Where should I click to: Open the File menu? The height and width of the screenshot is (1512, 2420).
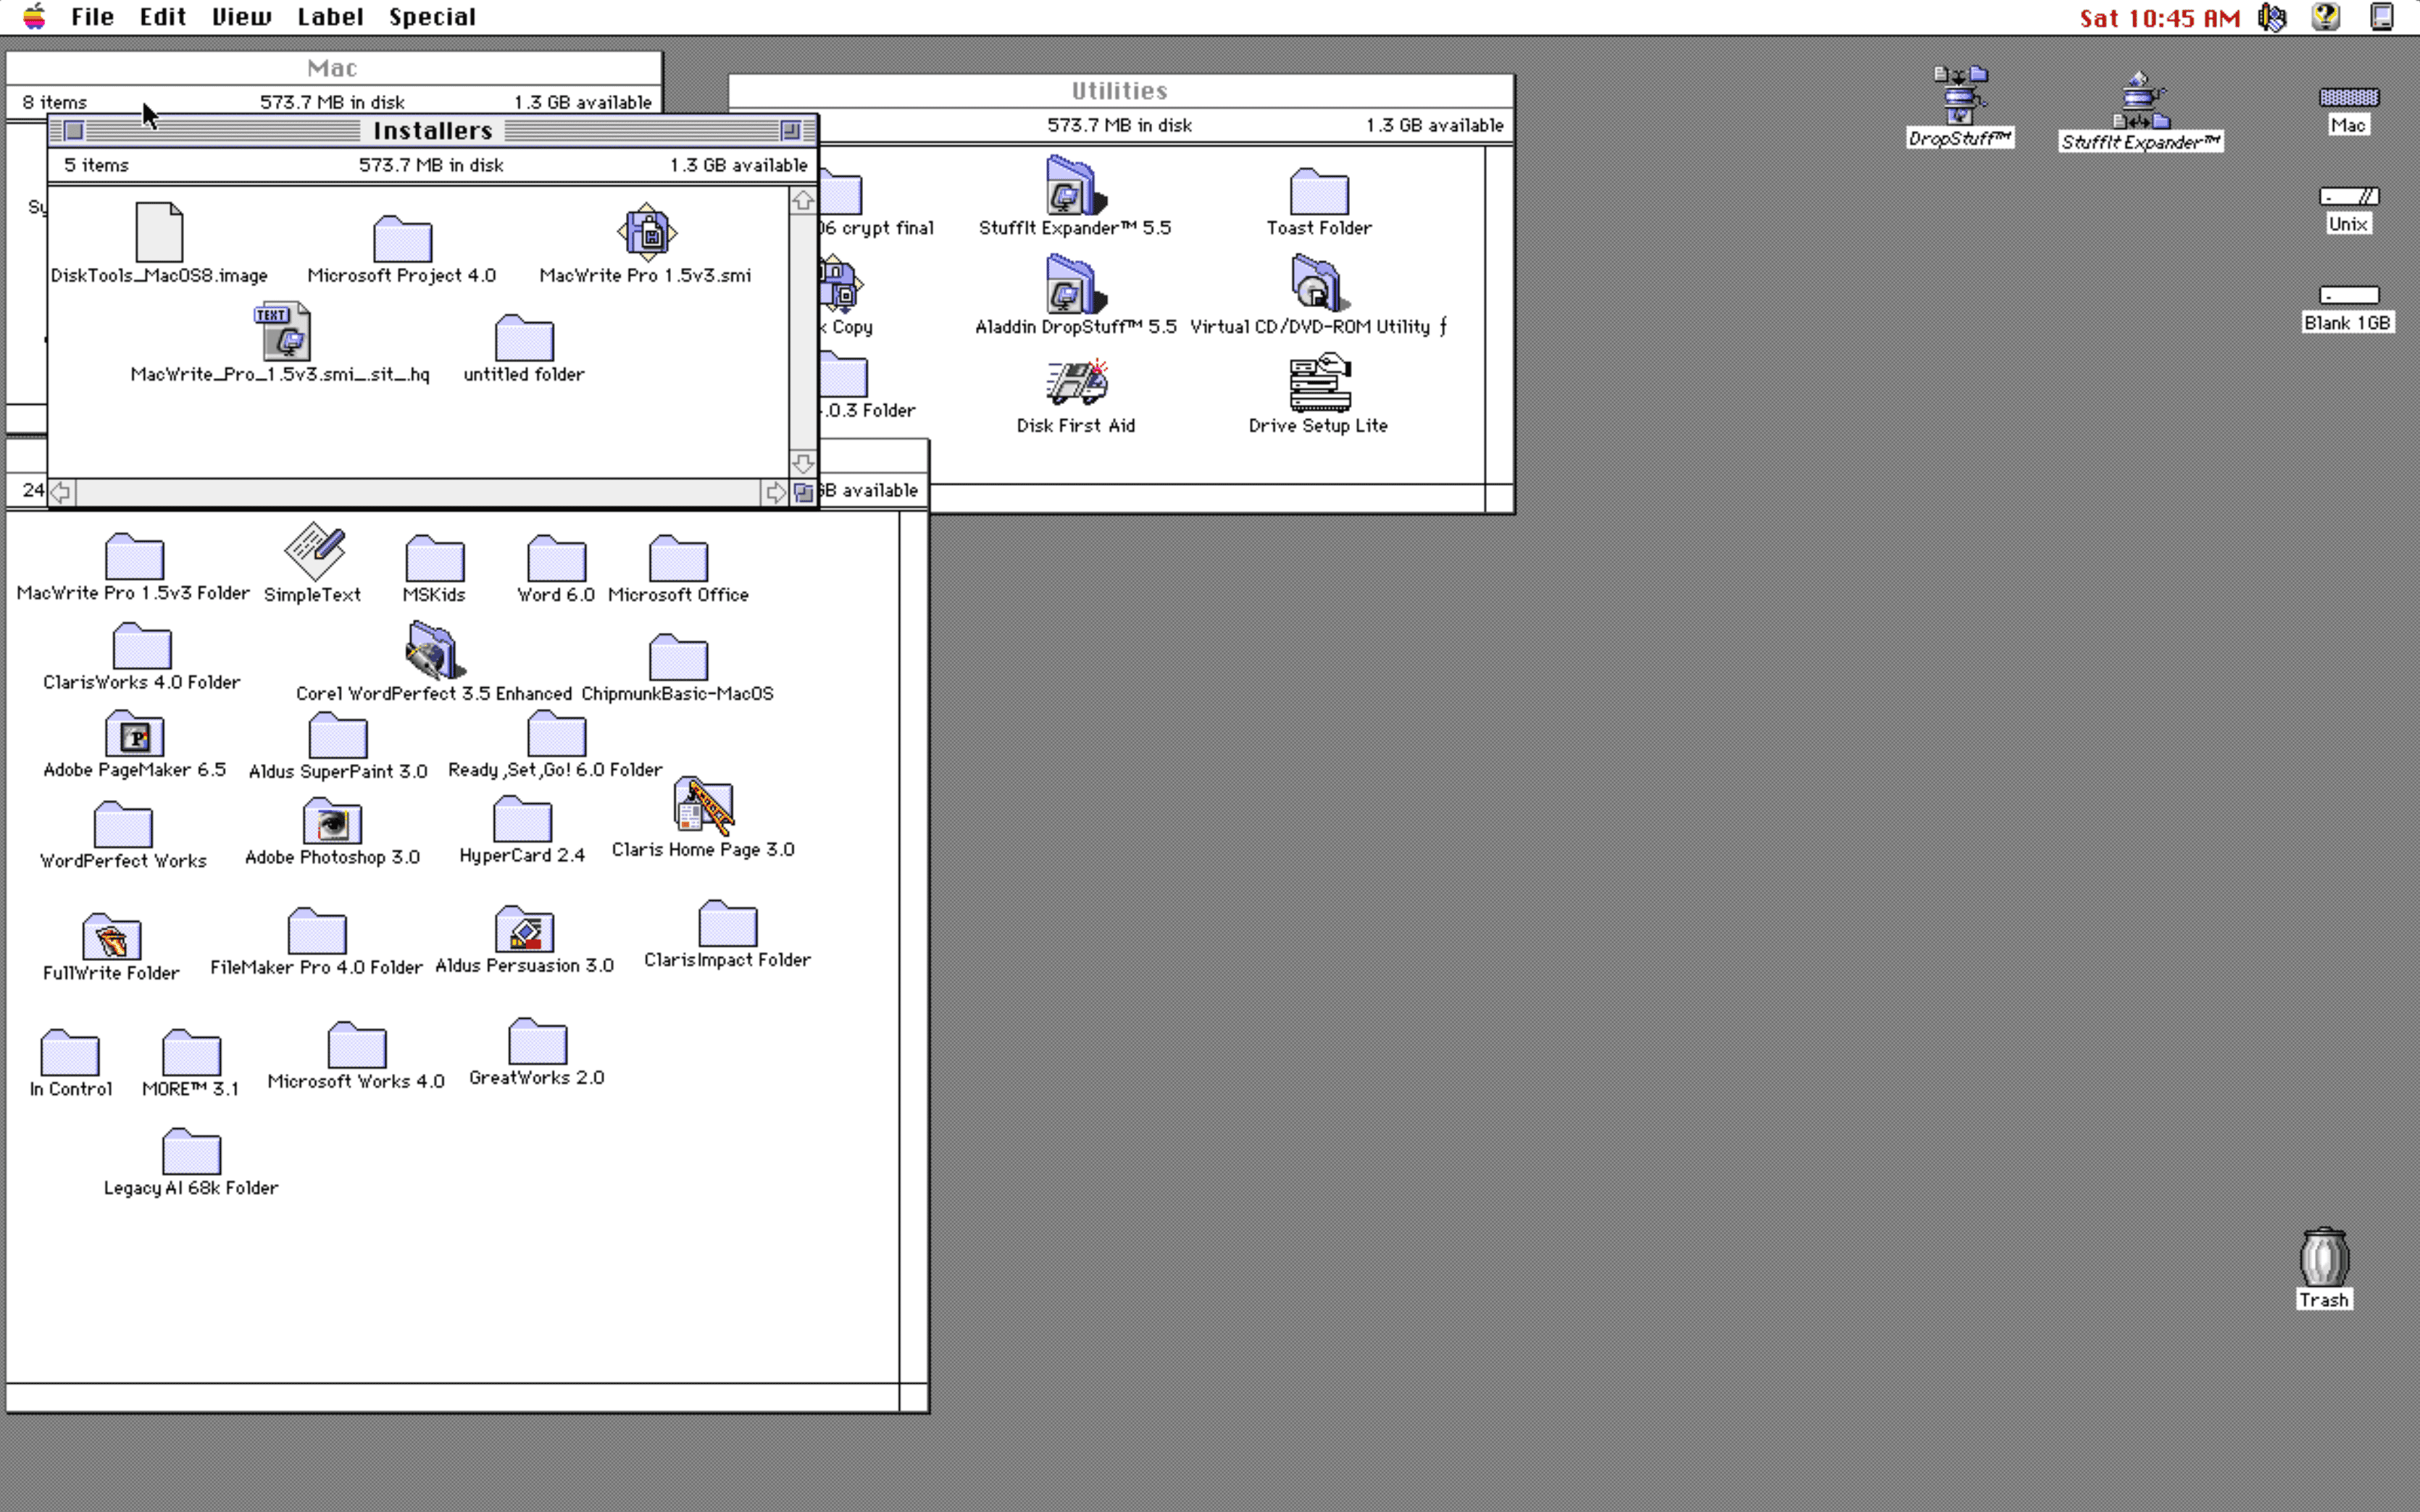click(92, 17)
